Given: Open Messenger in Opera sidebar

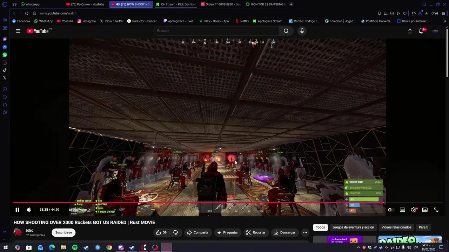Looking at the screenshot, I should (x=5, y=47).
